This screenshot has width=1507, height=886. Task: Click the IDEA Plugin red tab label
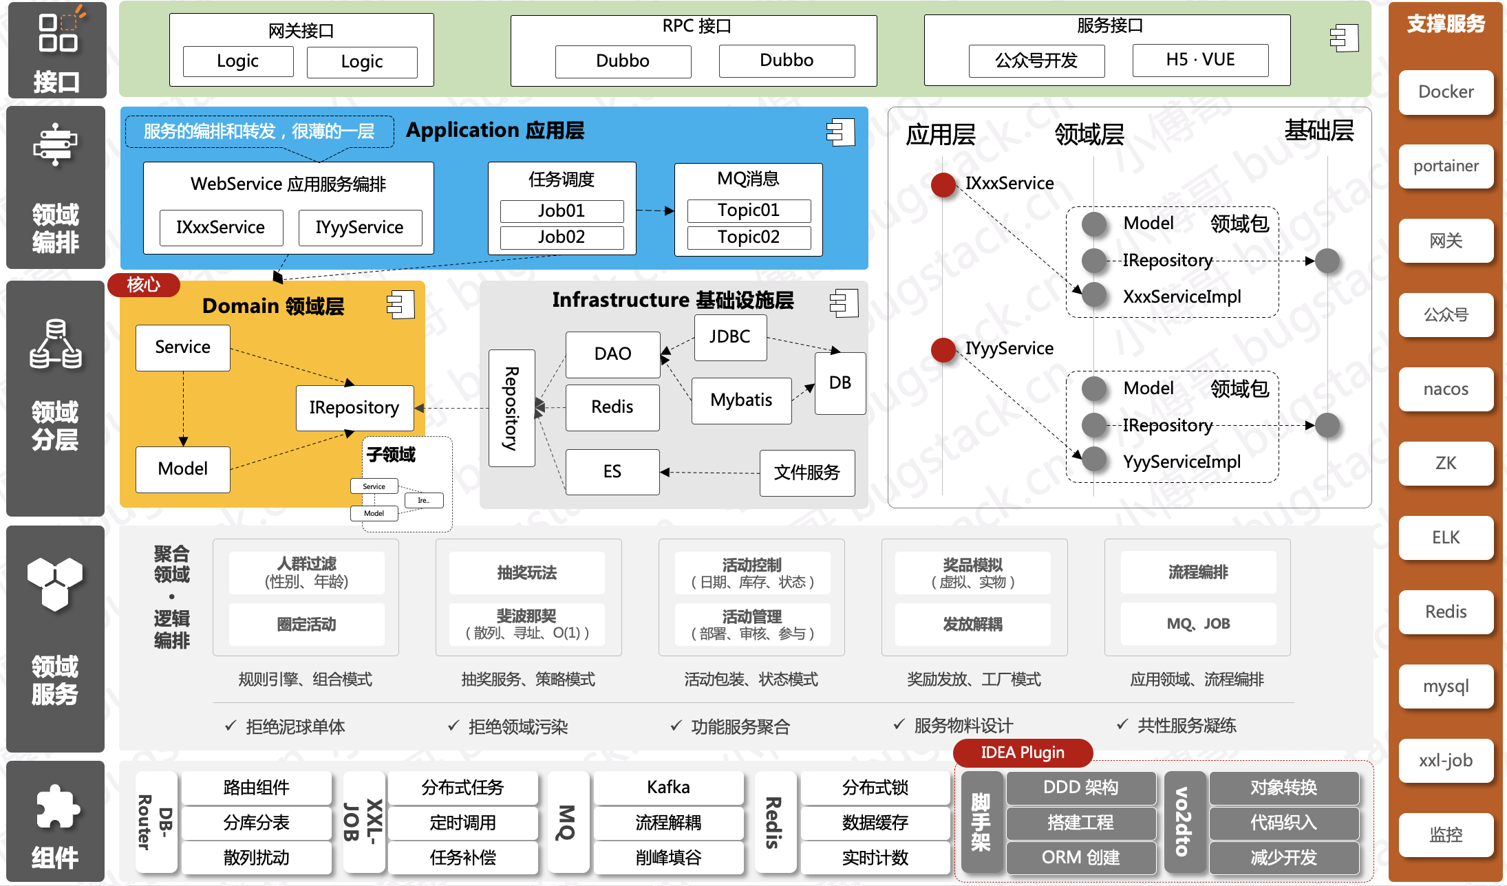point(1023,753)
